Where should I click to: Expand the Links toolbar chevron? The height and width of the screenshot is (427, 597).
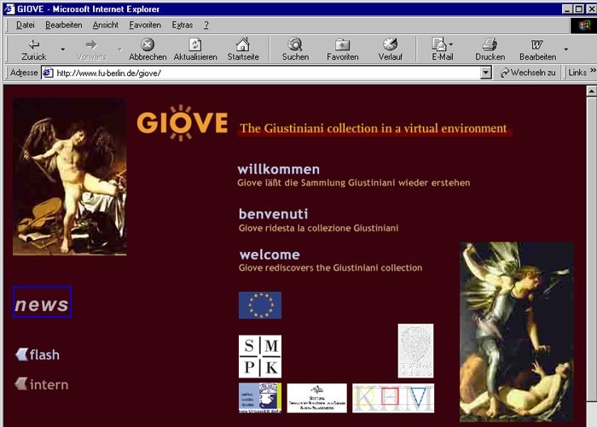[x=593, y=73]
